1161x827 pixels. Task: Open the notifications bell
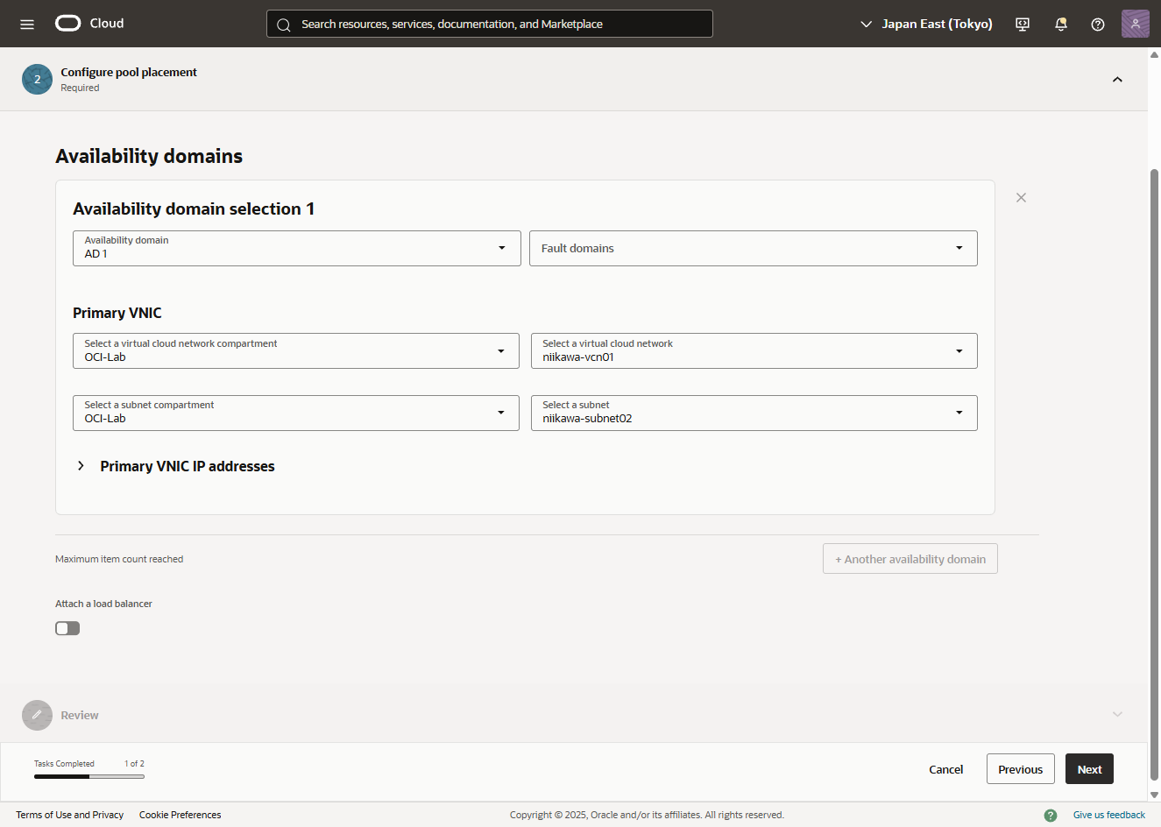click(1060, 24)
